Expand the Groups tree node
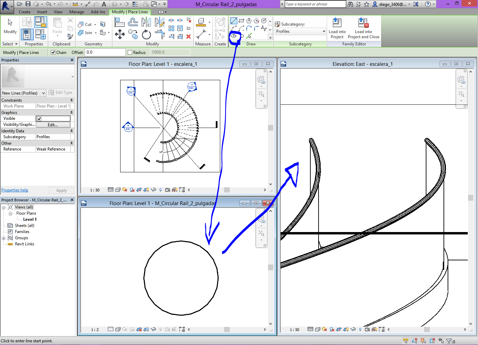 pos(4,238)
